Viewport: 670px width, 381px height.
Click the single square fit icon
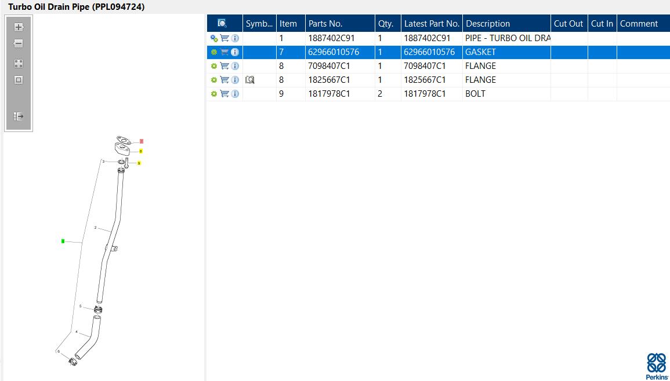tap(19, 80)
